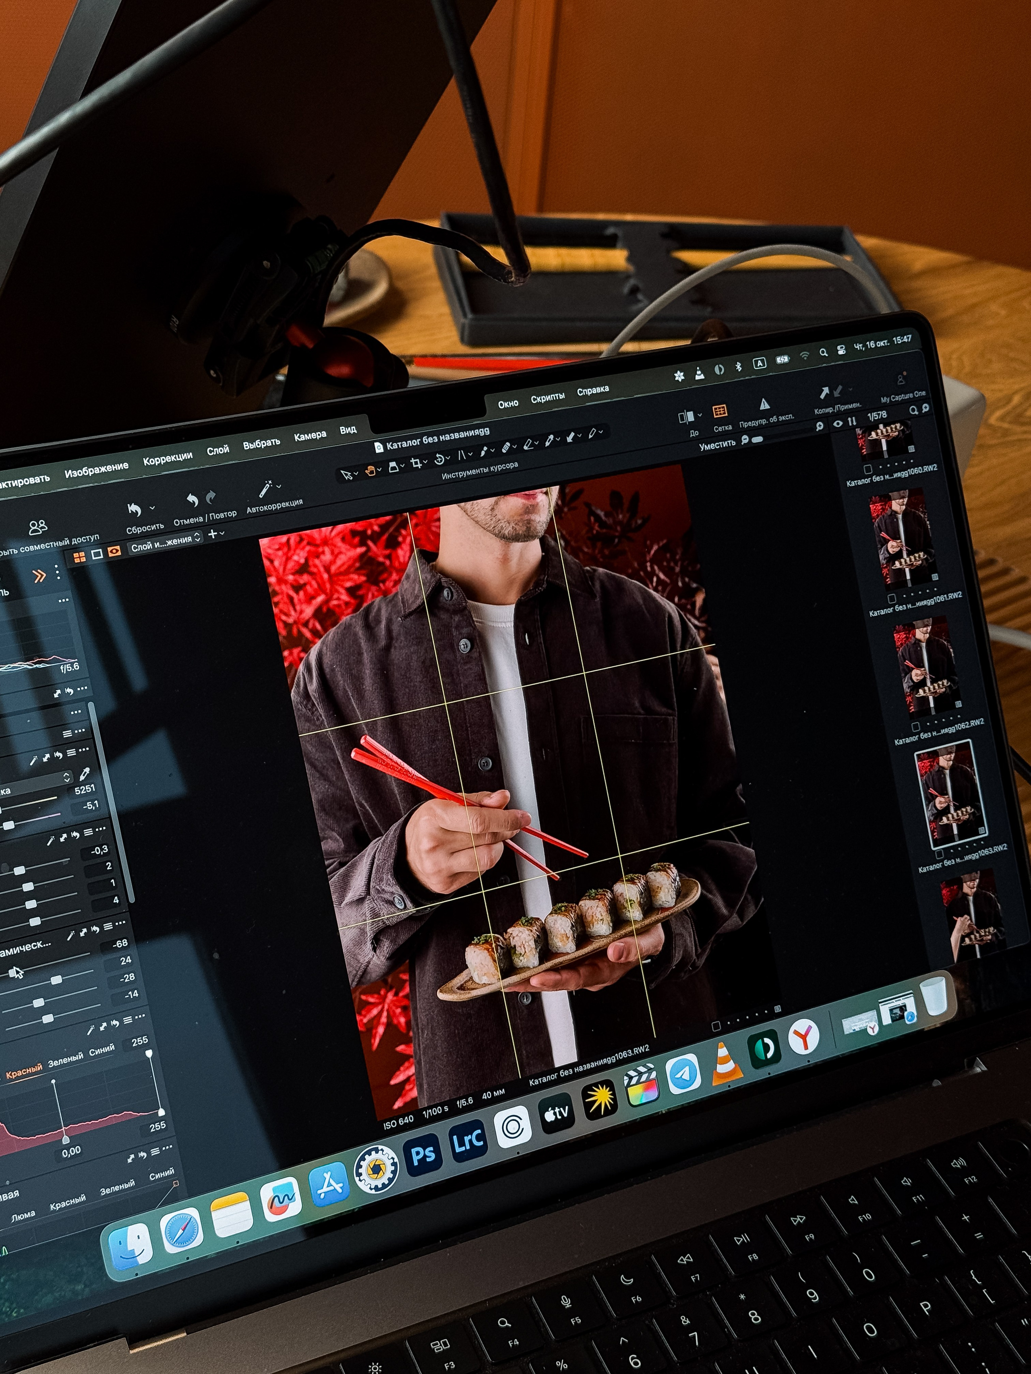Image resolution: width=1031 pixels, height=1374 pixels.
Task: Tick the checkbox under thumbnail 1060.RW2
Action: pyautogui.click(x=867, y=469)
